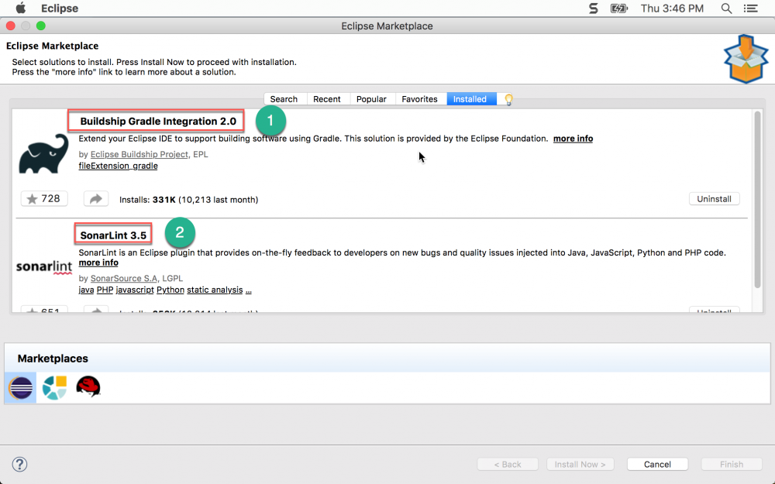Click the Eclipse Marketplace box icon

tap(746, 59)
